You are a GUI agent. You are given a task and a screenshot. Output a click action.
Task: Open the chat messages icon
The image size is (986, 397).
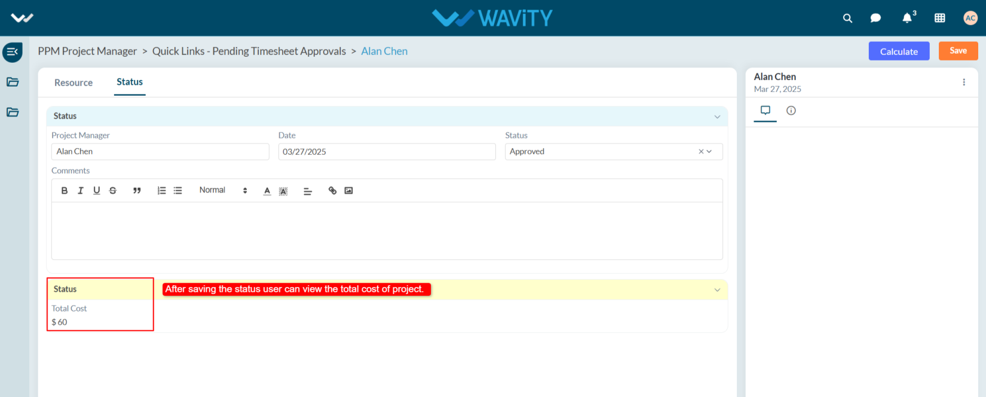(875, 18)
